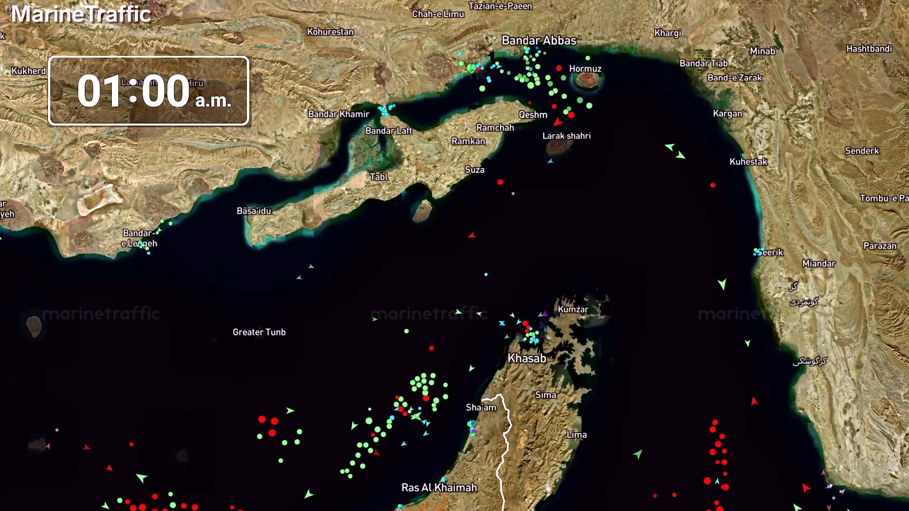
Task: Click the Basa'idu label
Action: click(x=254, y=211)
